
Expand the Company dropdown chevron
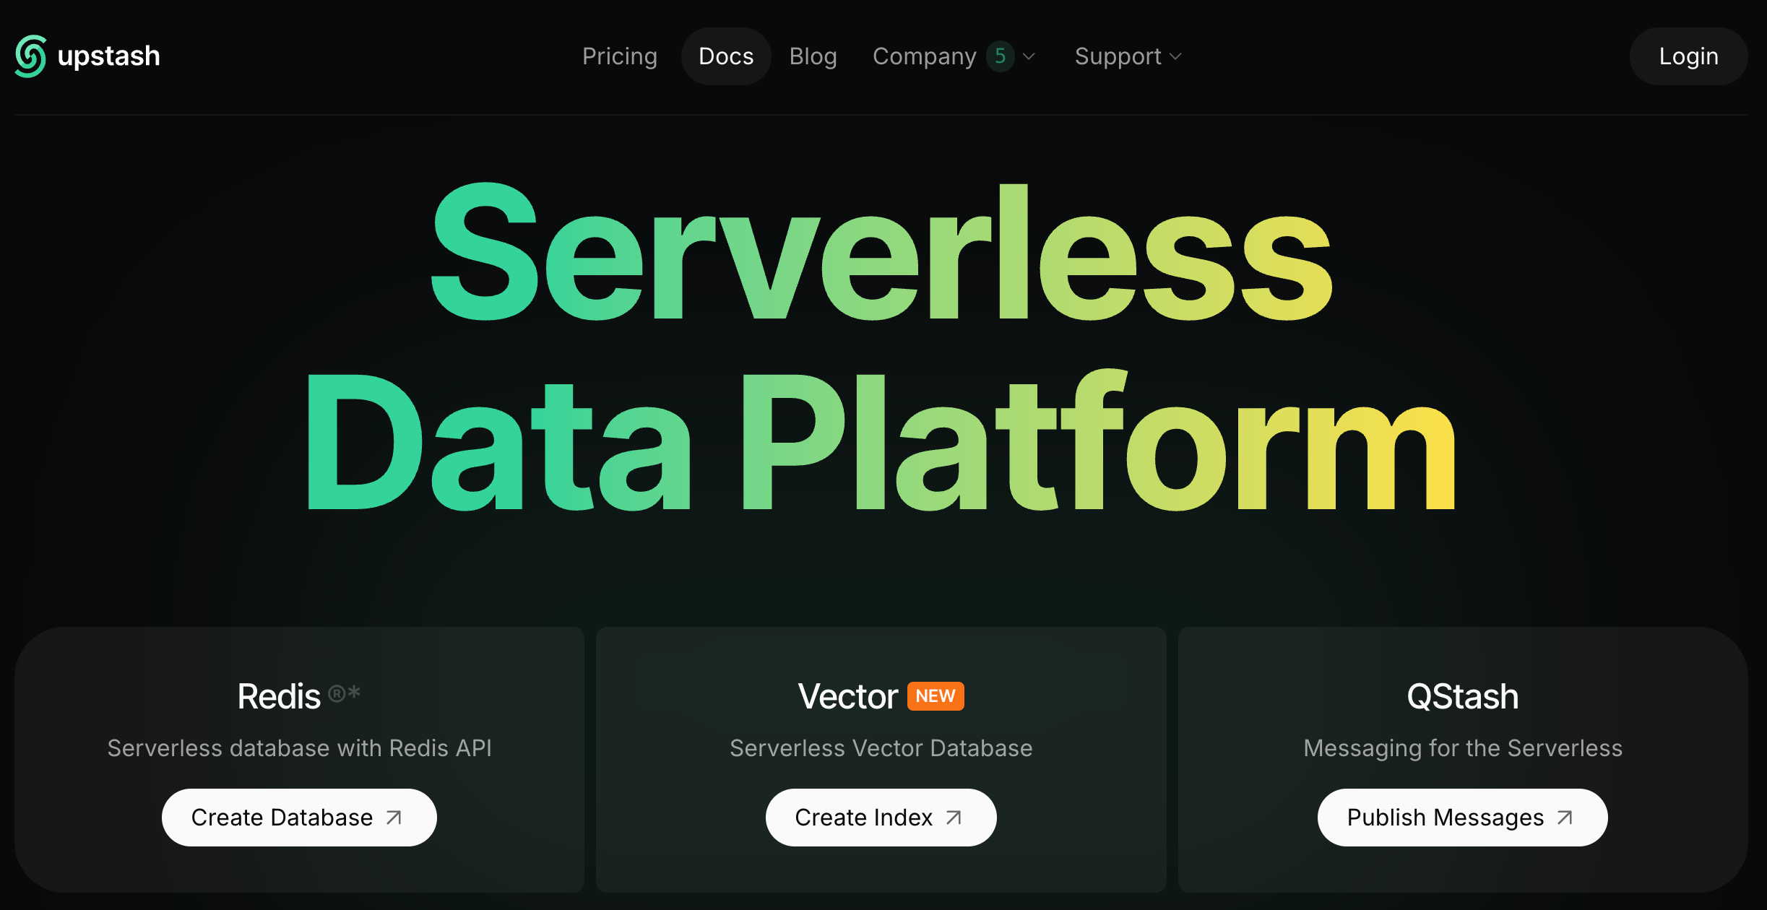(x=1029, y=56)
